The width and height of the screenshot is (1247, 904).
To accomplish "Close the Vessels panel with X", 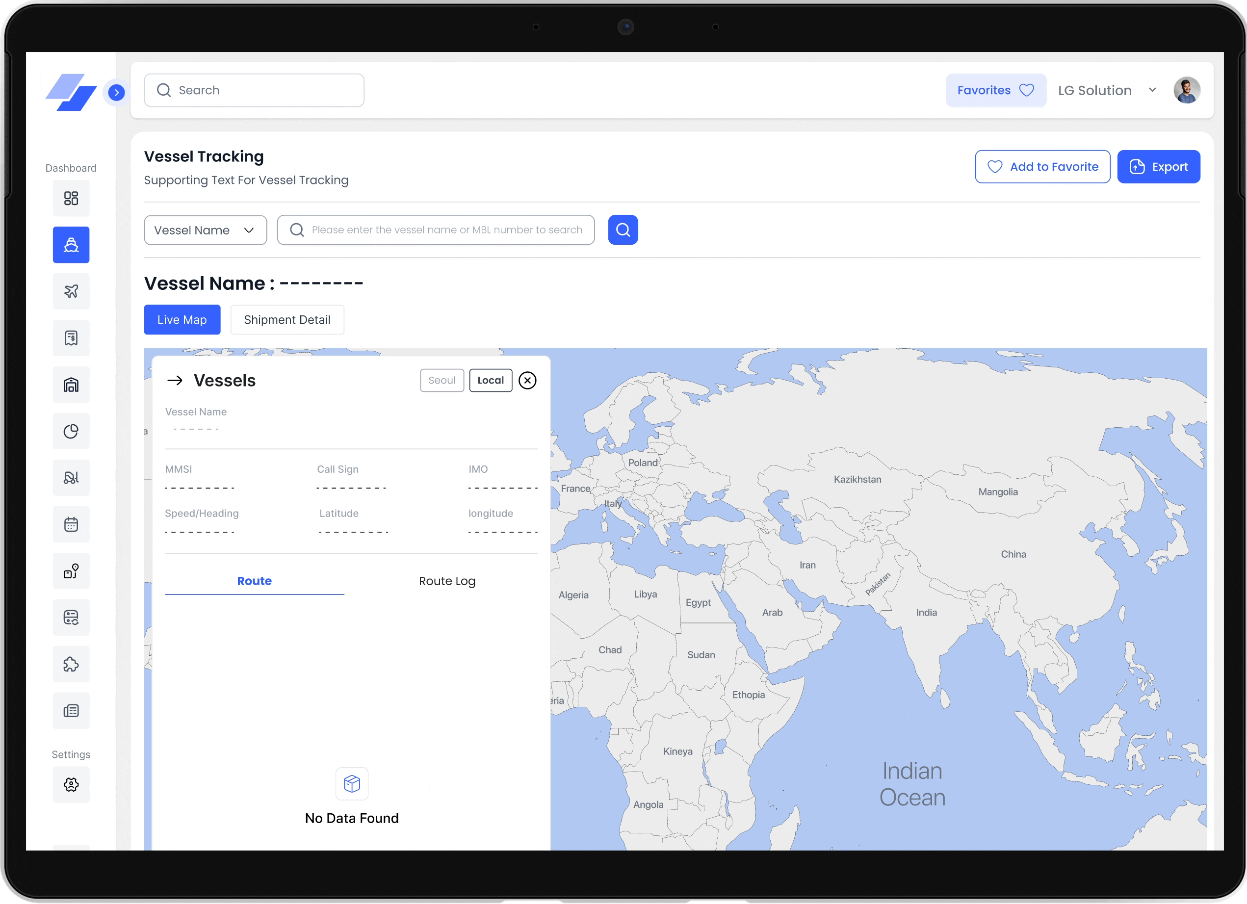I will click(x=527, y=381).
